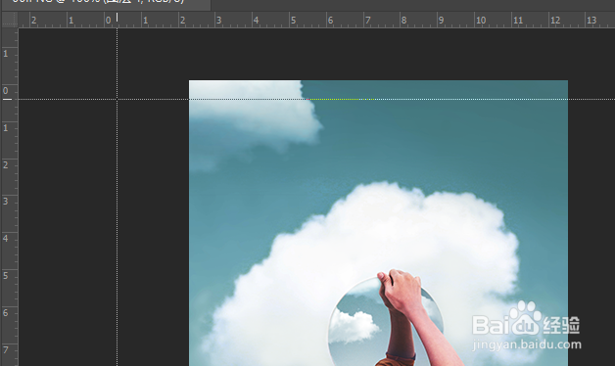The image size is (615, 366).
Task: Click the '10' mark on the horizontal ruler
Action: (481, 20)
